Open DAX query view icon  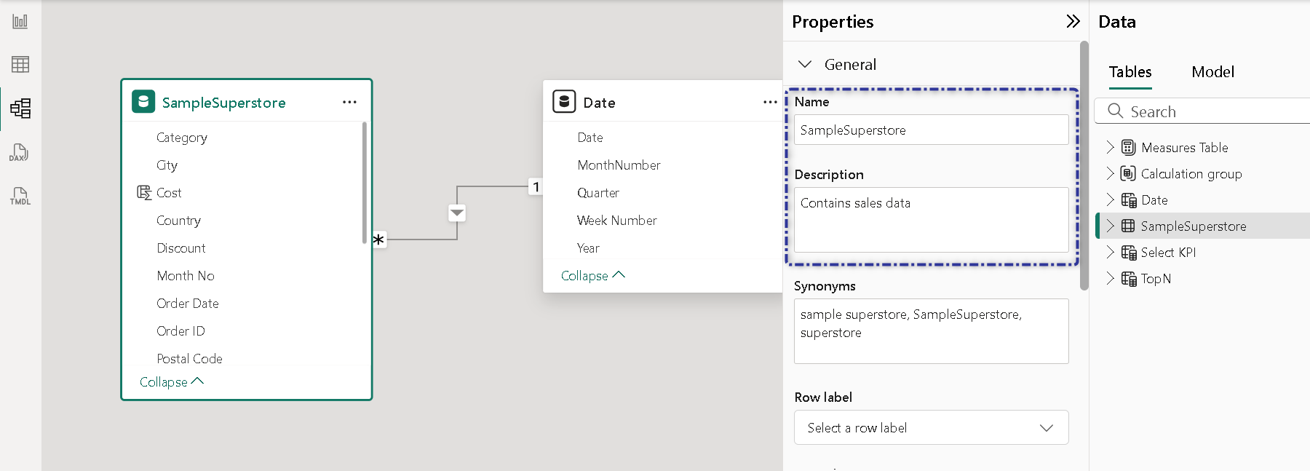[x=20, y=152]
